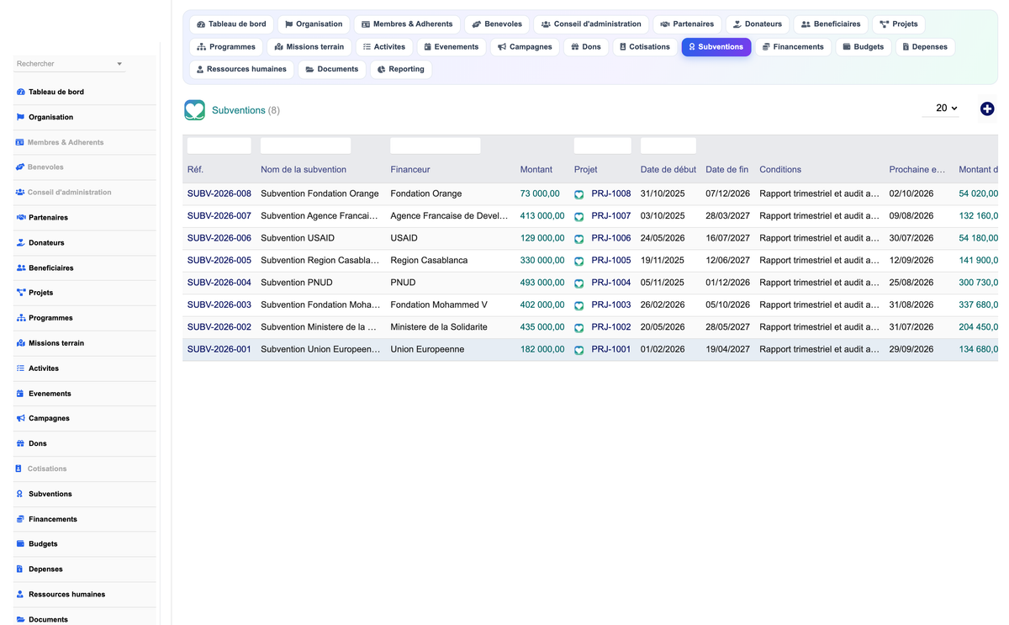Image resolution: width=1009 pixels, height=625 pixels.
Task: Select the active Subventions top tab
Action: click(716, 47)
